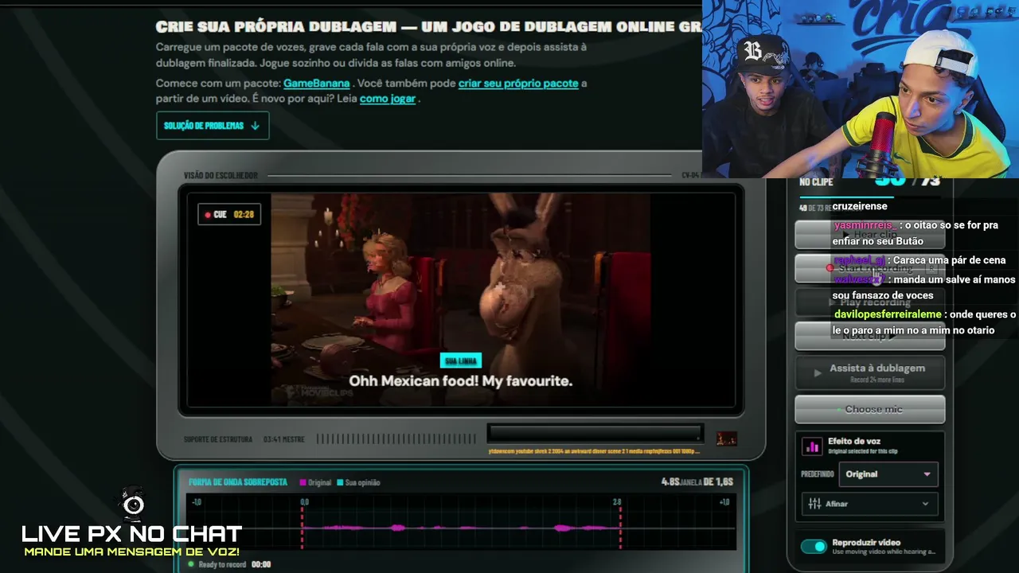Toggle the 'Reproduzir vídeo' switch
Image resolution: width=1019 pixels, height=573 pixels.
tap(814, 546)
